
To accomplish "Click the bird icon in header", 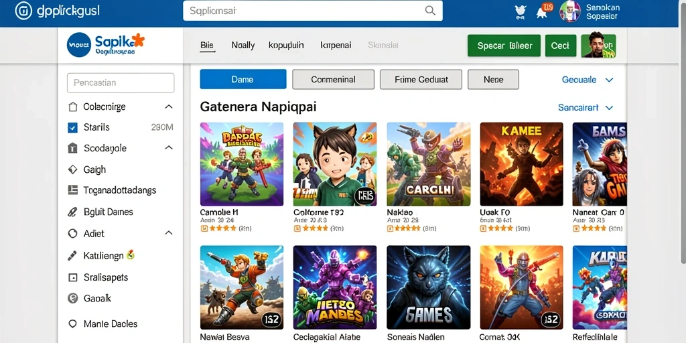I will (x=521, y=12).
